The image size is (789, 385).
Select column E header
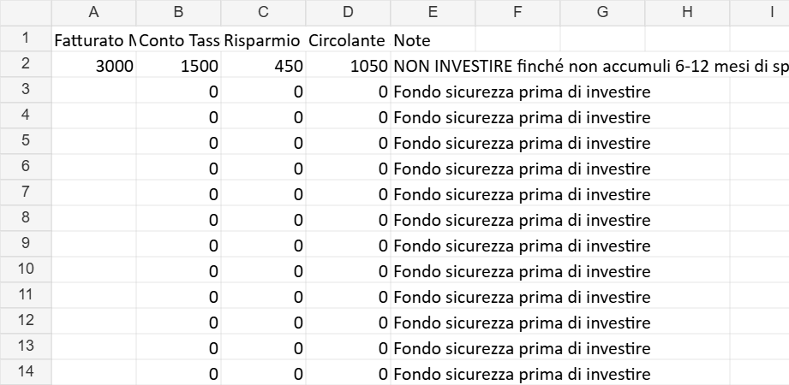coord(433,12)
